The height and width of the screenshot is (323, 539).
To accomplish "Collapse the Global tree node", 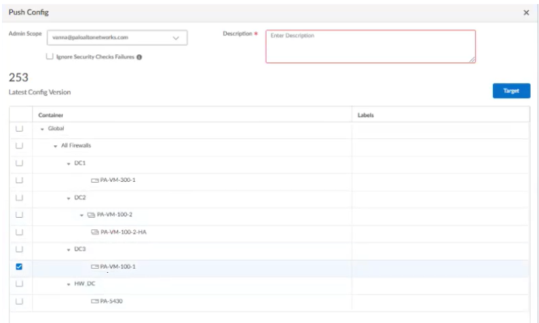I will (42, 129).
